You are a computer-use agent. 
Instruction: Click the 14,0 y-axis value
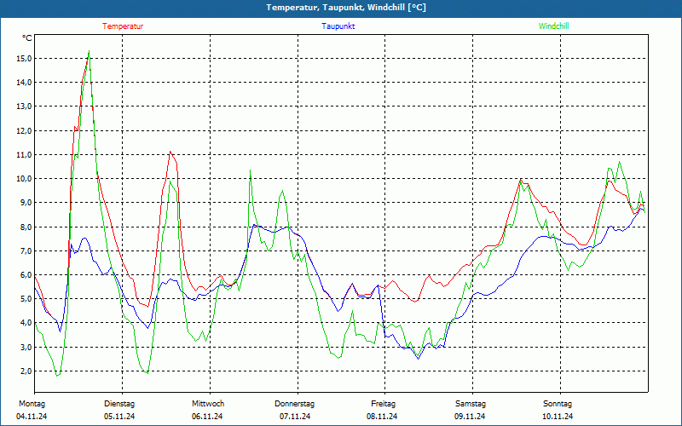[24, 83]
